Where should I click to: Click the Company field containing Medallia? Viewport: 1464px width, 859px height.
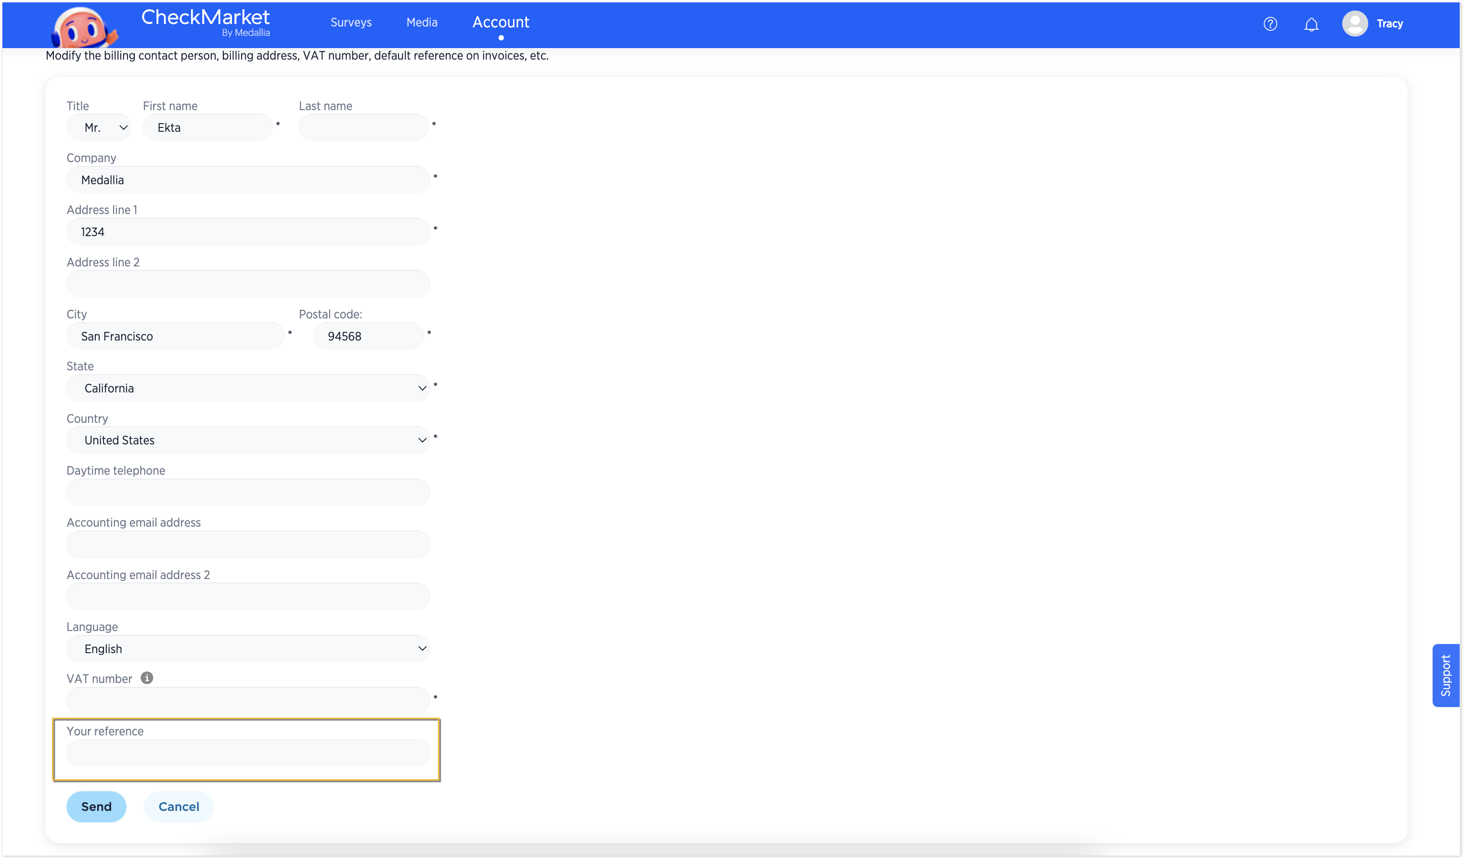tap(248, 179)
